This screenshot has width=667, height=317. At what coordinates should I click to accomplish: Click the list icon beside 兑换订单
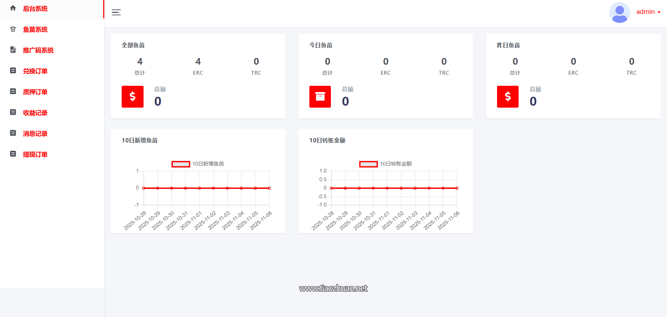(13, 70)
